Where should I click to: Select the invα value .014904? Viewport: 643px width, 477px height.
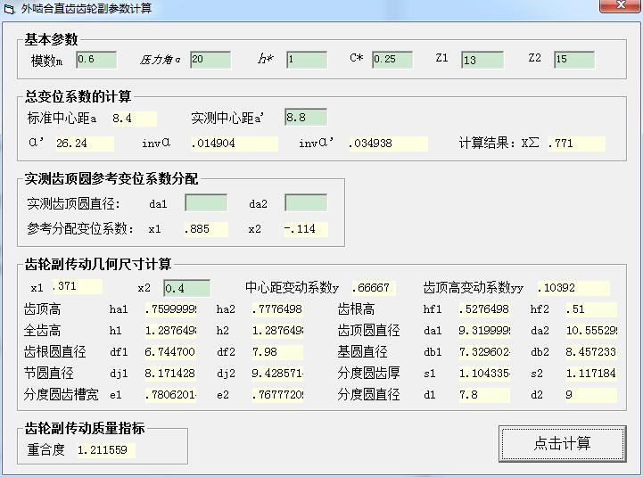tap(235, 144)
